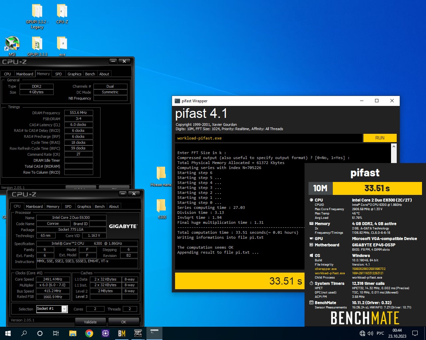426x340 pixels.
Task: Open the exe desktop folder
Action: [x=62, y=46]
